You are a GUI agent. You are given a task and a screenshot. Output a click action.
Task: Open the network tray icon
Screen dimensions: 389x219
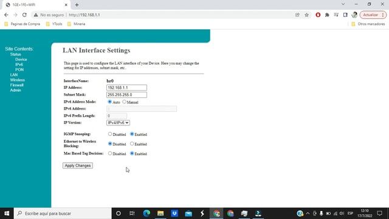click(336, 214)
